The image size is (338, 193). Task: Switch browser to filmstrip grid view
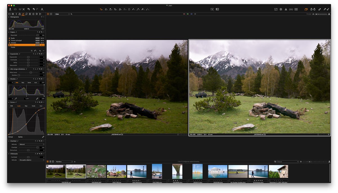[47, 162]
